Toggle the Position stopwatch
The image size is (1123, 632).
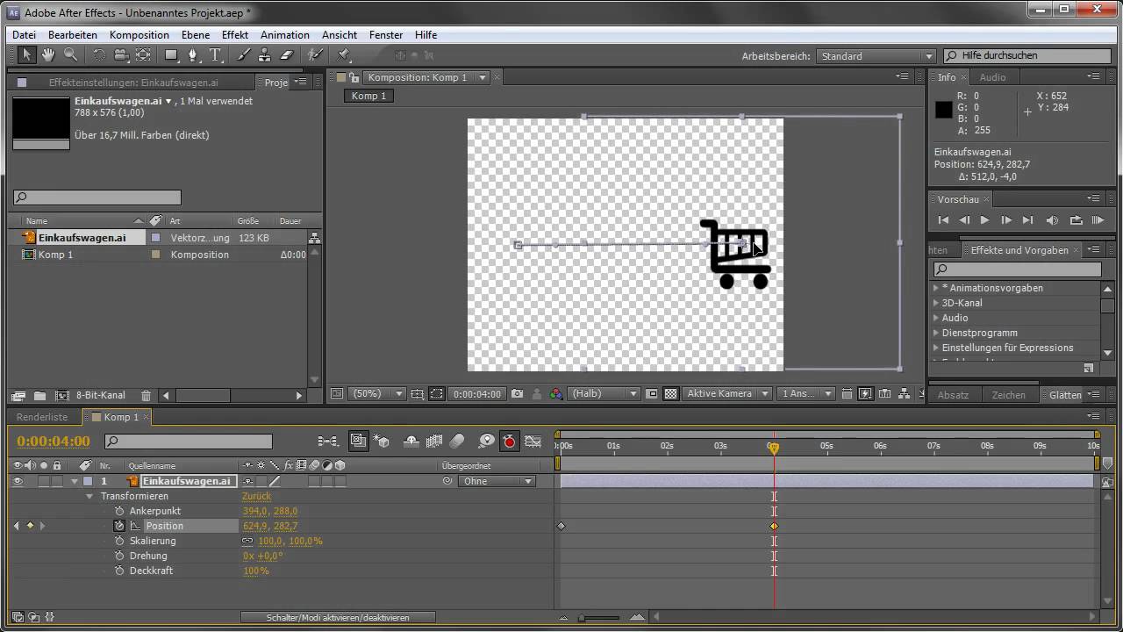[119, 526]
